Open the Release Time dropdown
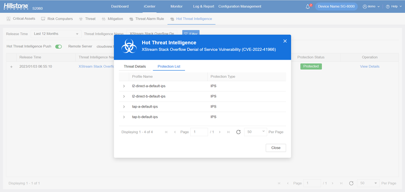Viewport: 405px width, 192px height. [56, 34]
